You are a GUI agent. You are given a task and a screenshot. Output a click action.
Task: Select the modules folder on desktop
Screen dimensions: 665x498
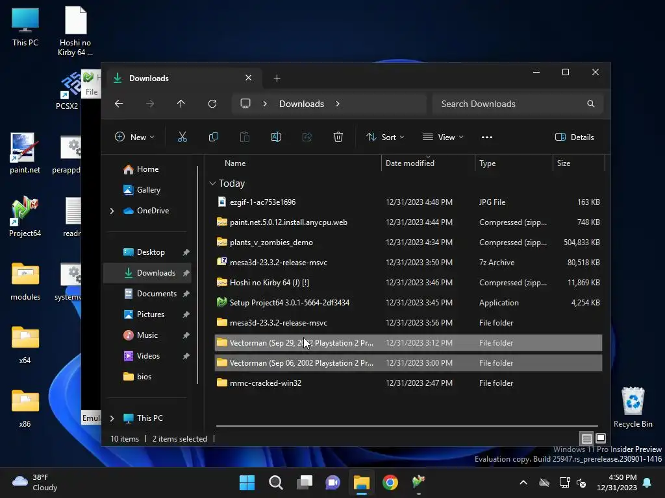point(25,281)
